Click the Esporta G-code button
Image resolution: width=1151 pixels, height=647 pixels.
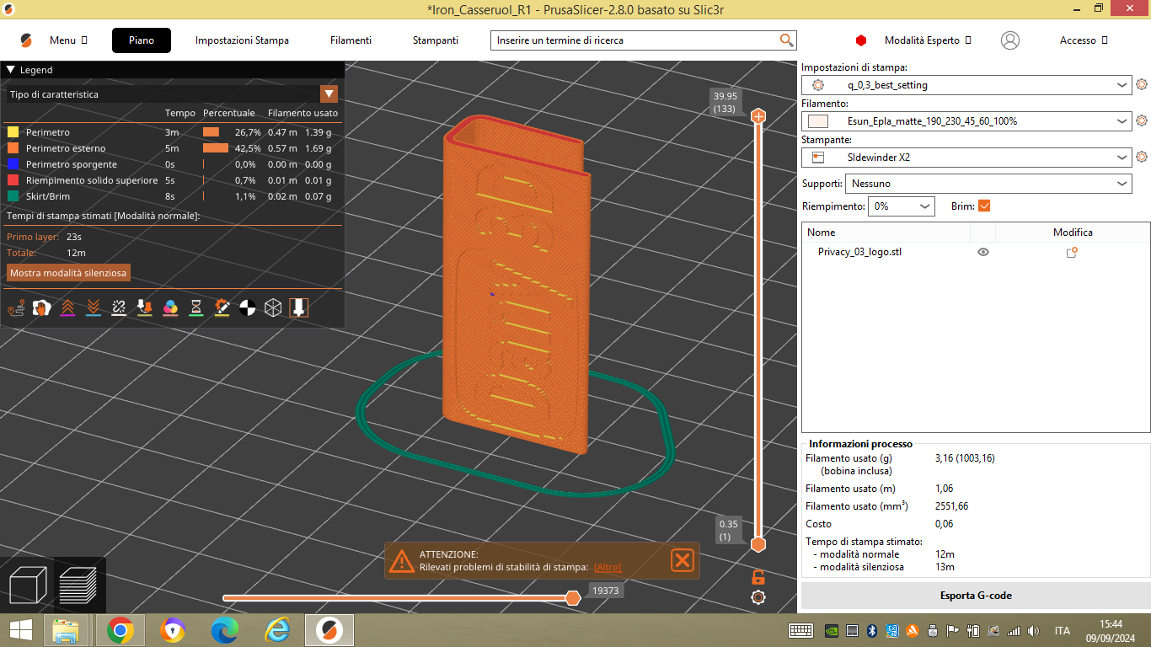(x=976, y=596)
